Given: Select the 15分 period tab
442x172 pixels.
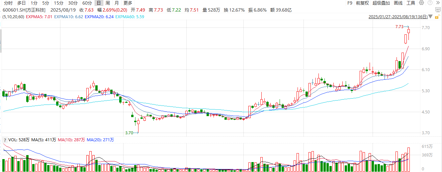Looking at the screenshot, I should 58,3.
